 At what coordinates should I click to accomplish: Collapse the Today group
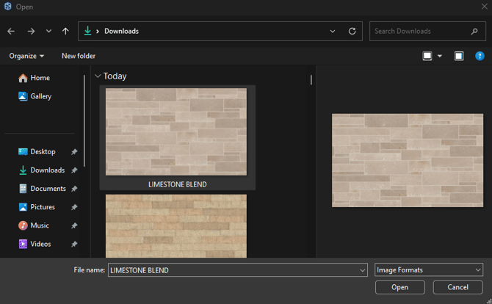[98, 76]
